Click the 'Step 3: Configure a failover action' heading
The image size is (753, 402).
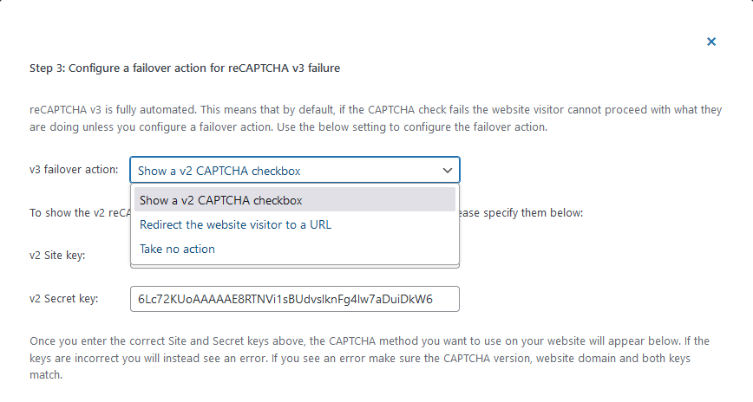click(x=185, y=68)
